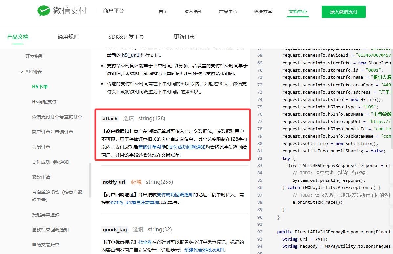This screenshot has width=393, height=254.
Task: Collapse the API列表 chevron arrow
Action: [x=21, y=72]
